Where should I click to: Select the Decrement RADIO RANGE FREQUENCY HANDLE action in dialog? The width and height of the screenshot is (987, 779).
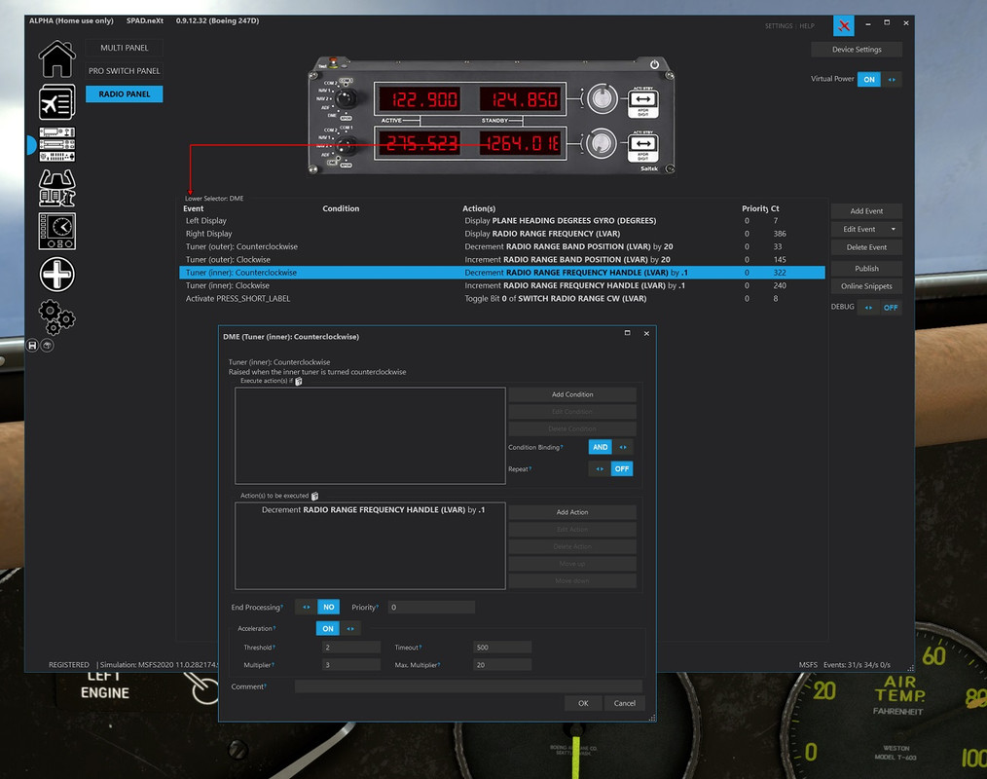point(373,510)
